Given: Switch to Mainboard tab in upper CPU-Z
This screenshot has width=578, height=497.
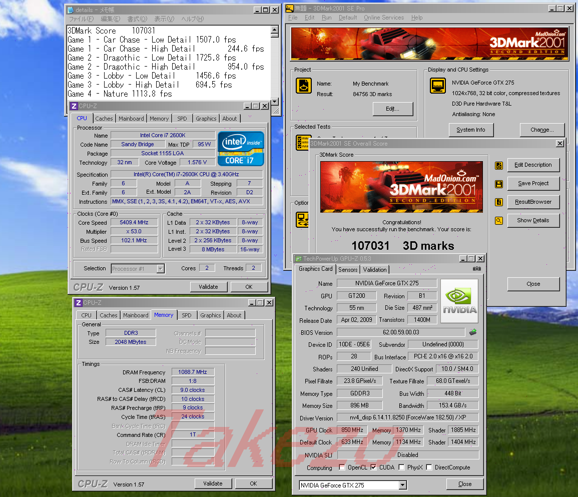Looking at the screenshot, I should [131, 118].
